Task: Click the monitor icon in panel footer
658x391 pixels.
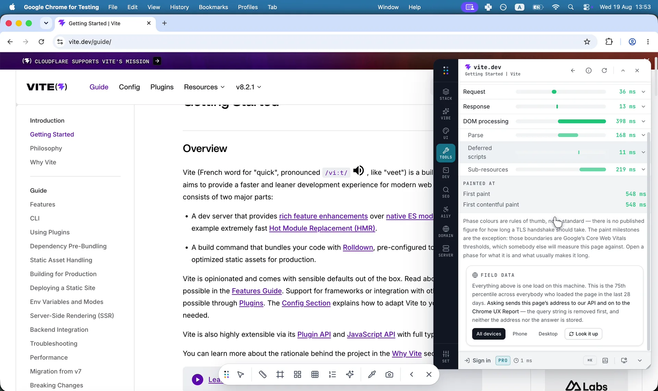Action: click(x=624, y=360)
